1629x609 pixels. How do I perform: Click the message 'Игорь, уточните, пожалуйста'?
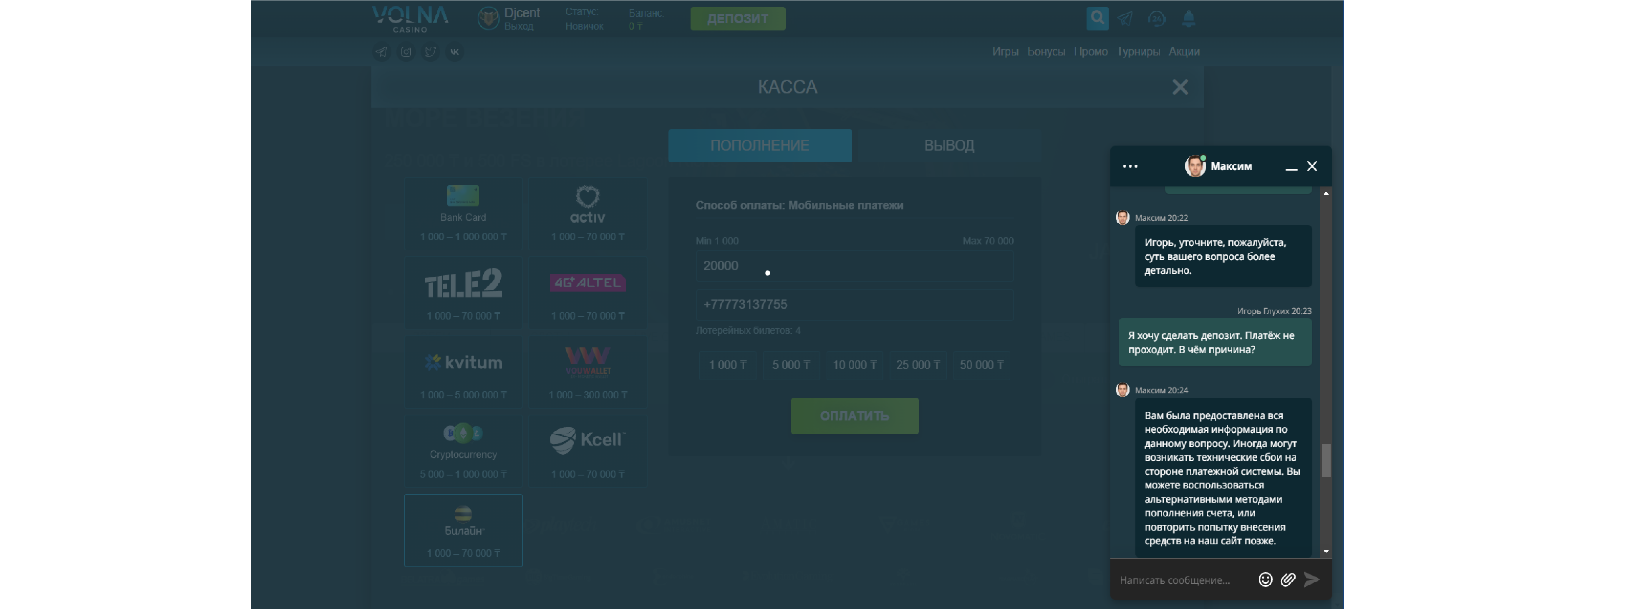click(1223, 256)
